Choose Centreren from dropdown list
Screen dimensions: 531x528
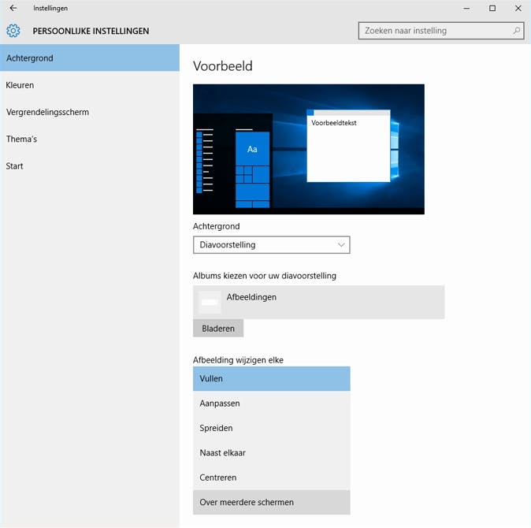272,478
